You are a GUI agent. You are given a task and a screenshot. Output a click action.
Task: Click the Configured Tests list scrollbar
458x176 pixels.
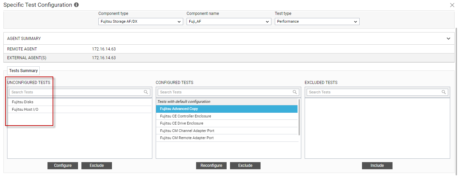pyautogui.click(x=299, y=117)
